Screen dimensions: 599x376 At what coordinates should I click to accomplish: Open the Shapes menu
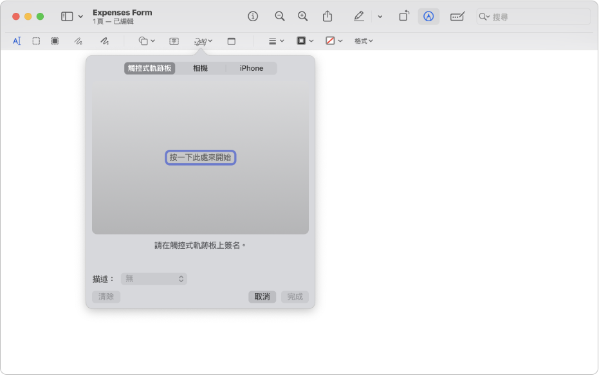point(146,41)
